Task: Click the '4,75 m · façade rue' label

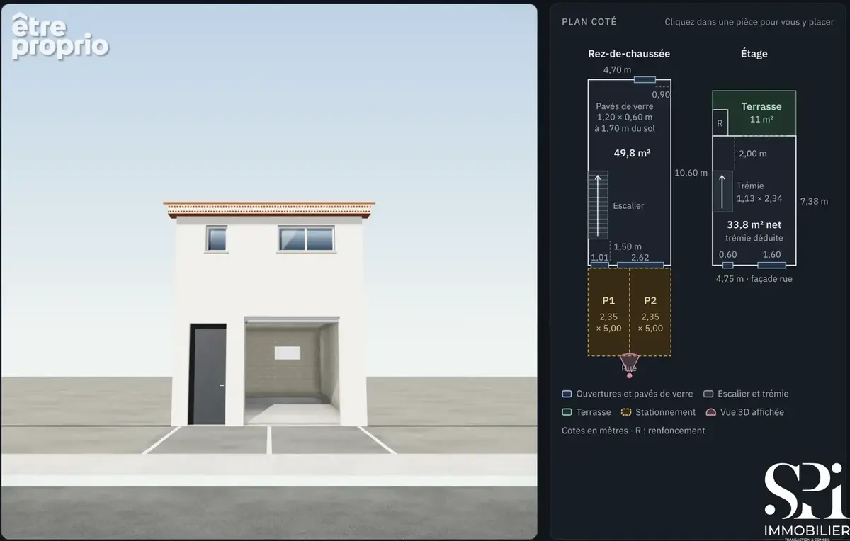Action: click(x=754, y=279)
